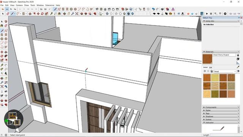Enable Shaded With Textures style

pyautogui.click(x=128, y=14)
